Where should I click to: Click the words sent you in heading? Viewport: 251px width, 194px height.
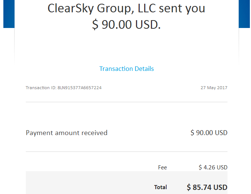click(182, 9)
